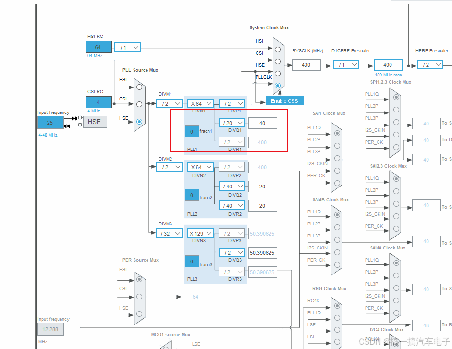Click the 12.288 input frequency field
Screen dimensions: 452x349
50,329
